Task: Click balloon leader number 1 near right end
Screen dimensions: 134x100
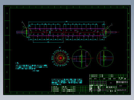Action: coord(112,24)
